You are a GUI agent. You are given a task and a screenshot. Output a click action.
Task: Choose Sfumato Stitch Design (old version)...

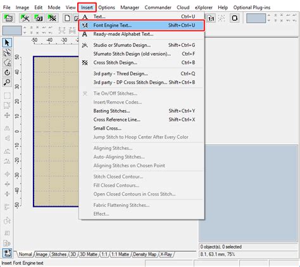tap(141, 54)
